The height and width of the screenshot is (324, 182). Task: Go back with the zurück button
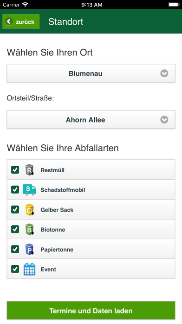21,21
